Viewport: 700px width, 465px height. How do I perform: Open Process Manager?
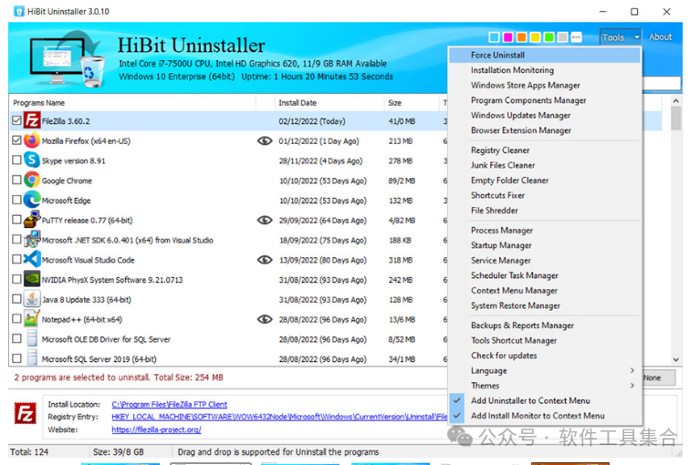[545, 230]
